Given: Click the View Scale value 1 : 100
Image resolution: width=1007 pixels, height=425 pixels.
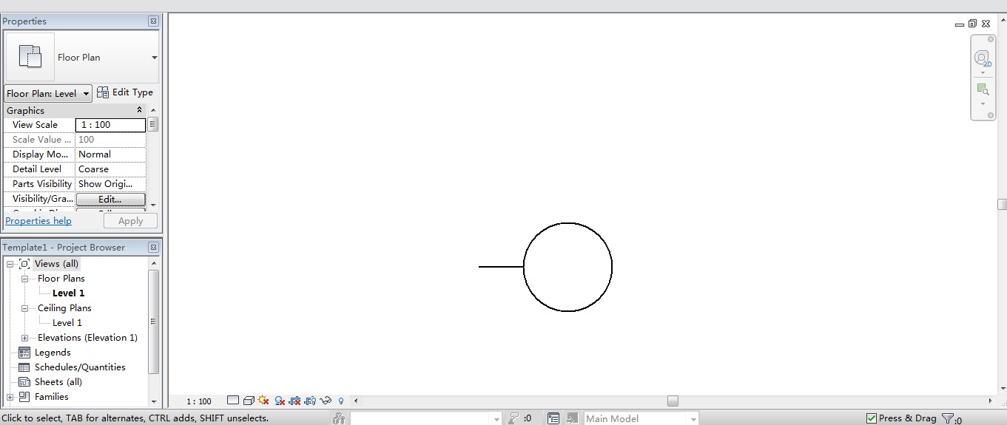Looking at the screenshot, I should point(110,125).
